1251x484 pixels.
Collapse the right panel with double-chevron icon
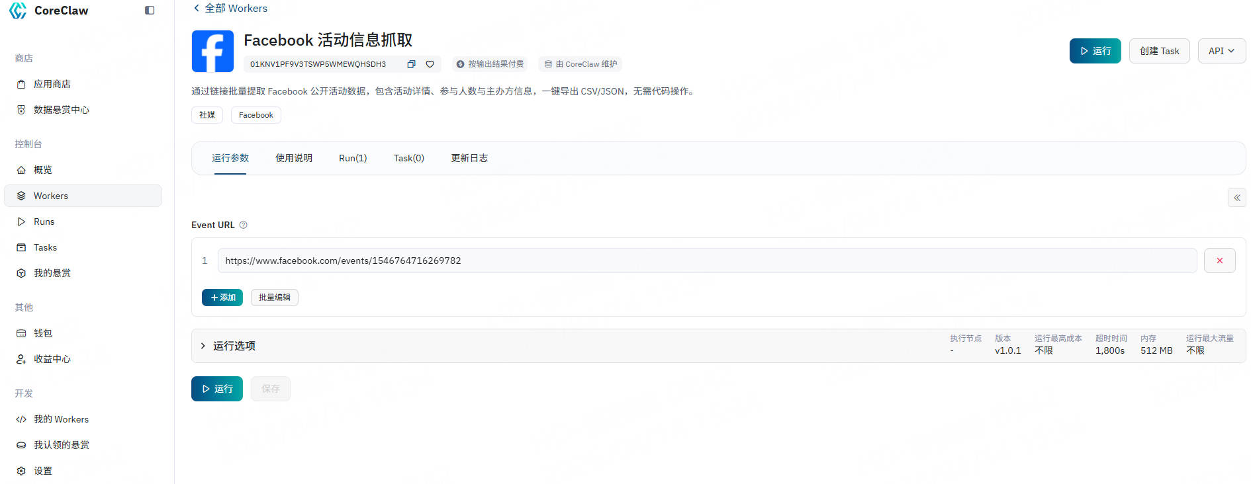[x=1236, y=198]
